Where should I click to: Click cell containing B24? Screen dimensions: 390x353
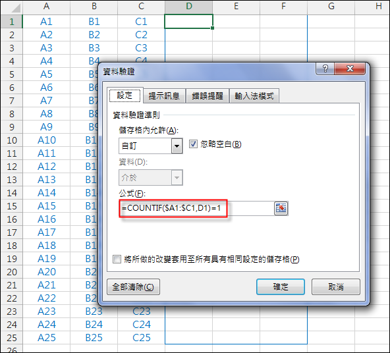94,325
